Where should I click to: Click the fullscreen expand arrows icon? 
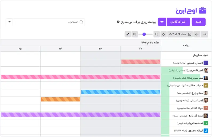(128, 34)
